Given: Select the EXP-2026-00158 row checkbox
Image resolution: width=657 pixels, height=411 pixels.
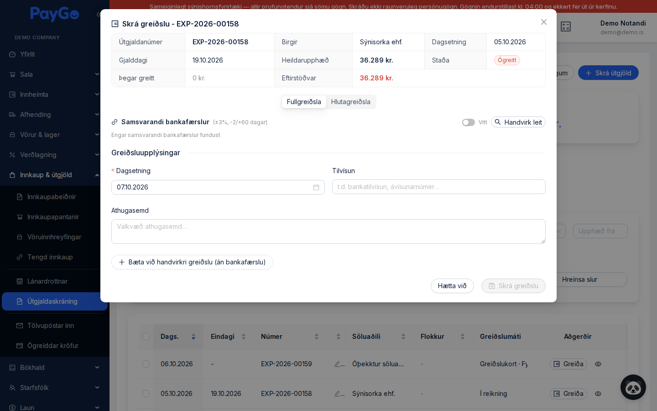Looking at the screenshot, I should click(x=146, y=394).
